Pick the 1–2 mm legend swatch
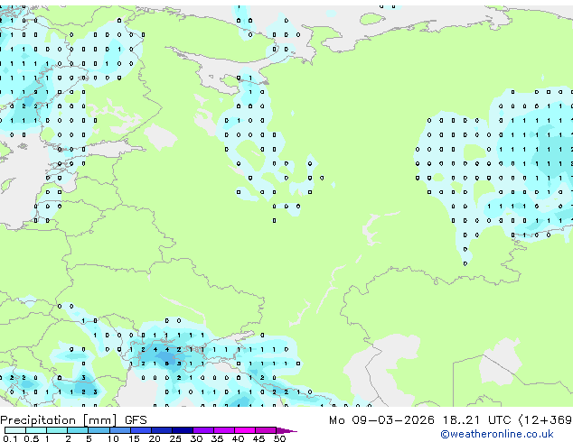This screenshot has height=442, width=573. 57,430
